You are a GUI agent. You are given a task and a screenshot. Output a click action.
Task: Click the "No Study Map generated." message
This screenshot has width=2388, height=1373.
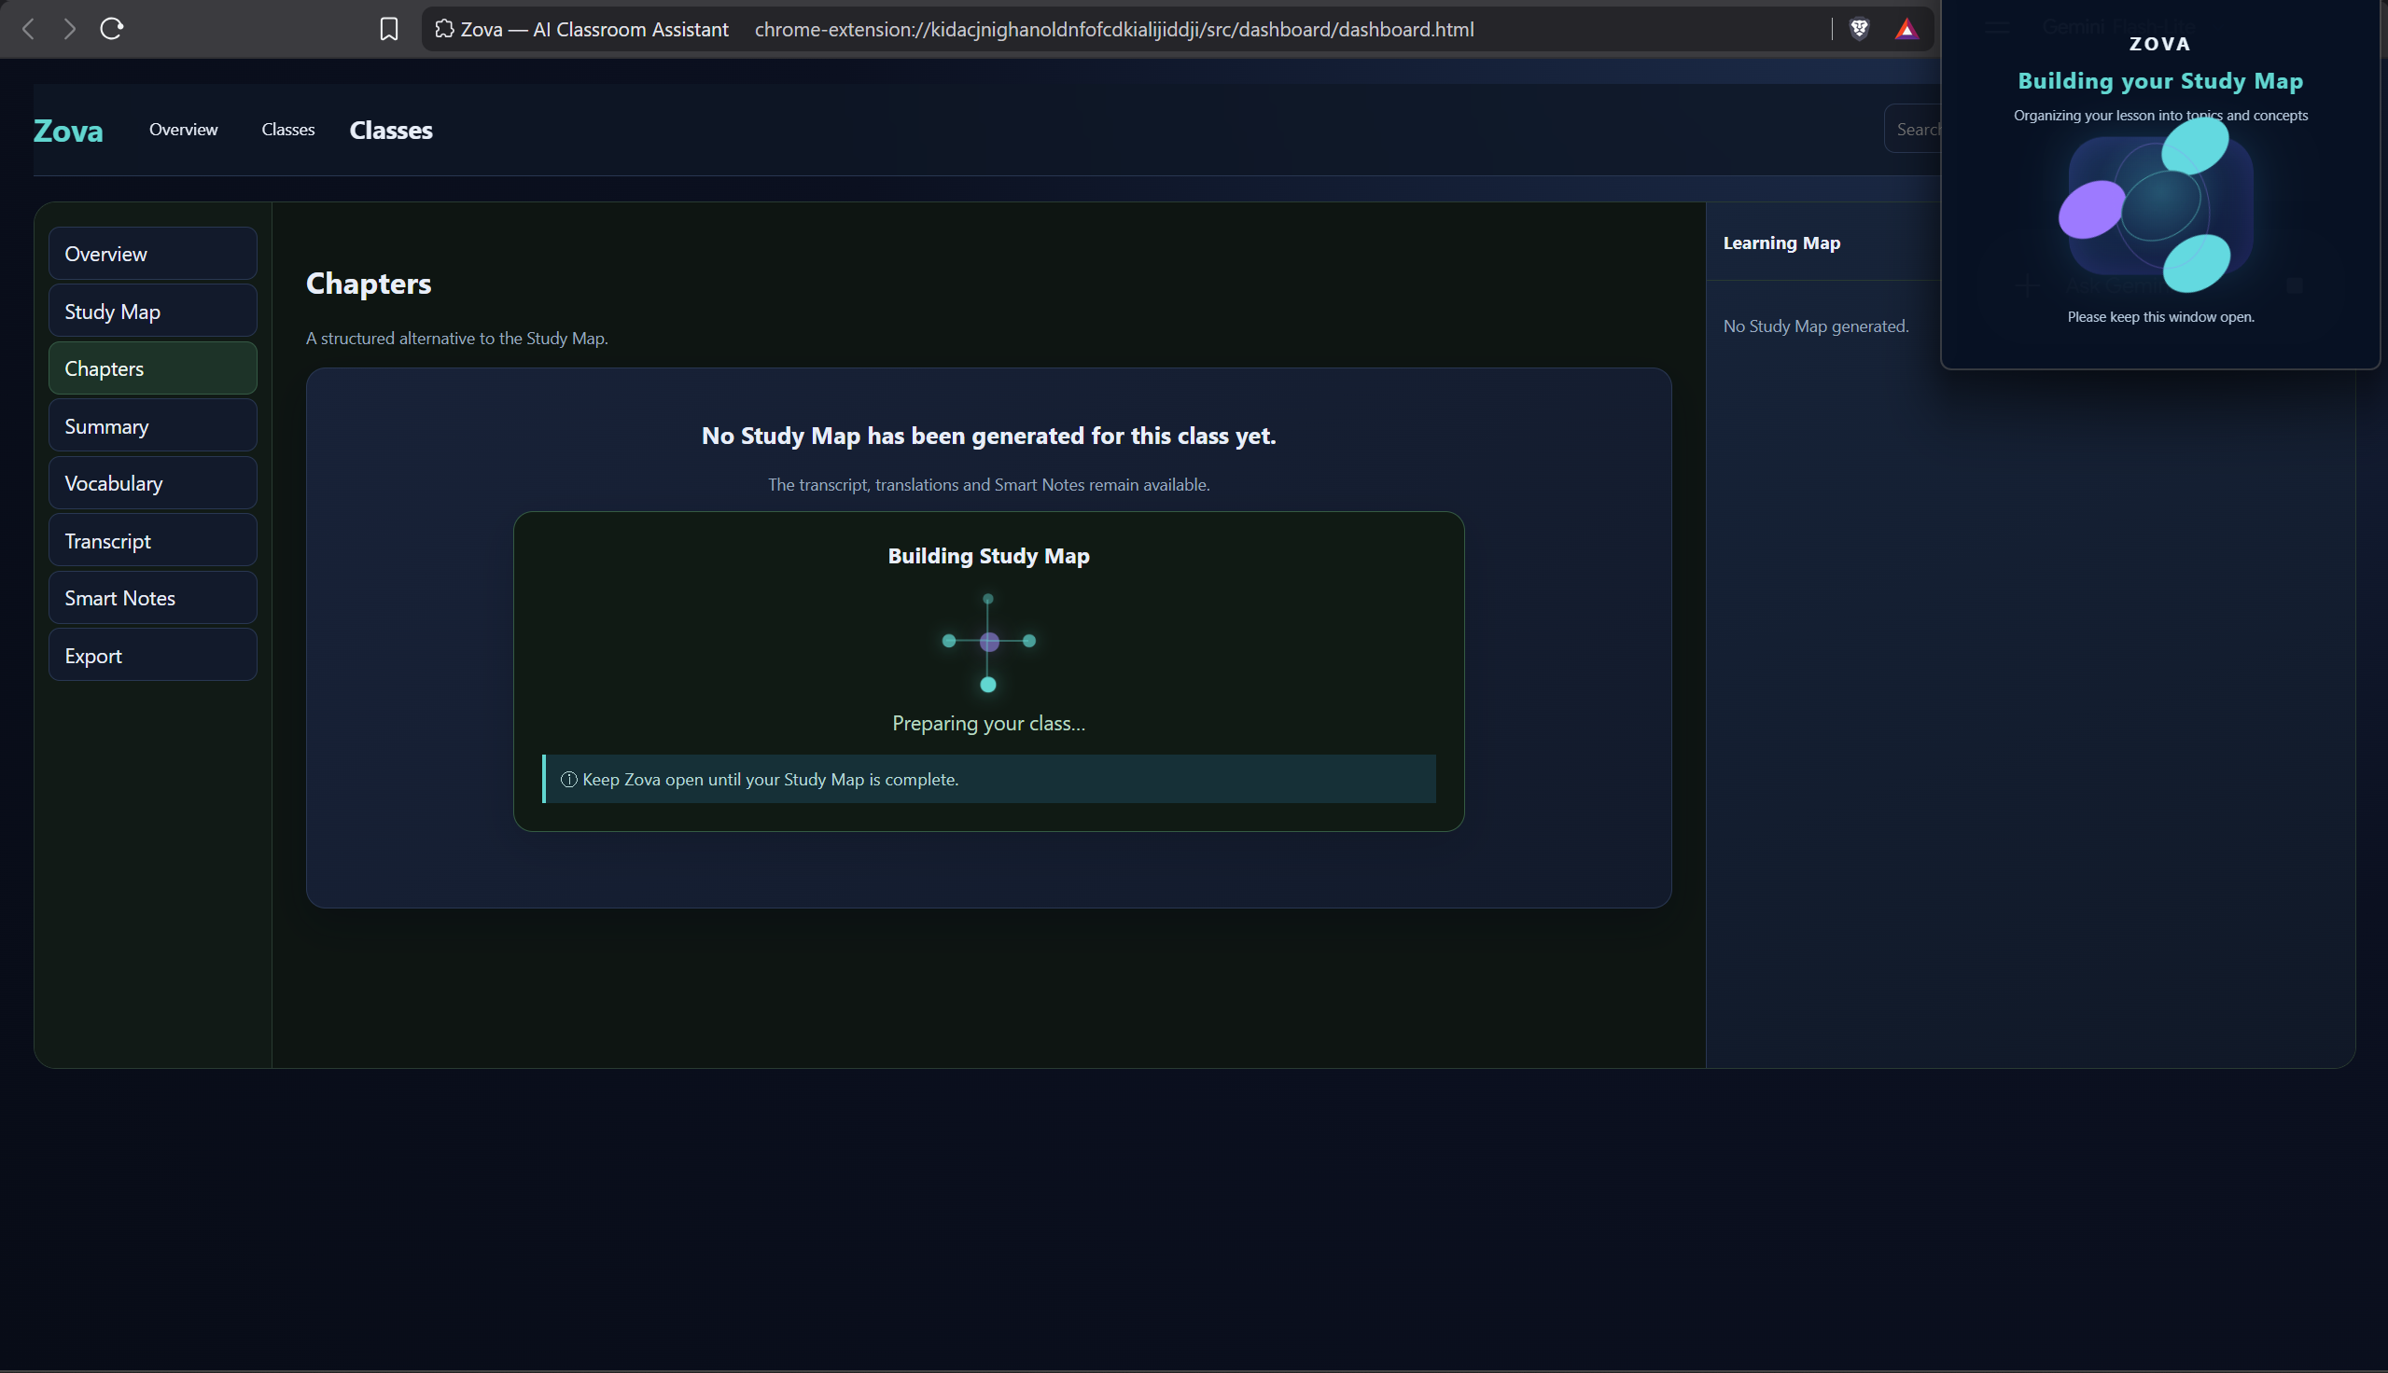click(x=1816, y=326)
